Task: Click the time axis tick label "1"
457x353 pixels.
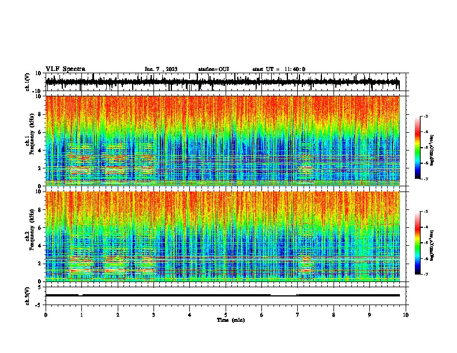Action: pos(81,315)
